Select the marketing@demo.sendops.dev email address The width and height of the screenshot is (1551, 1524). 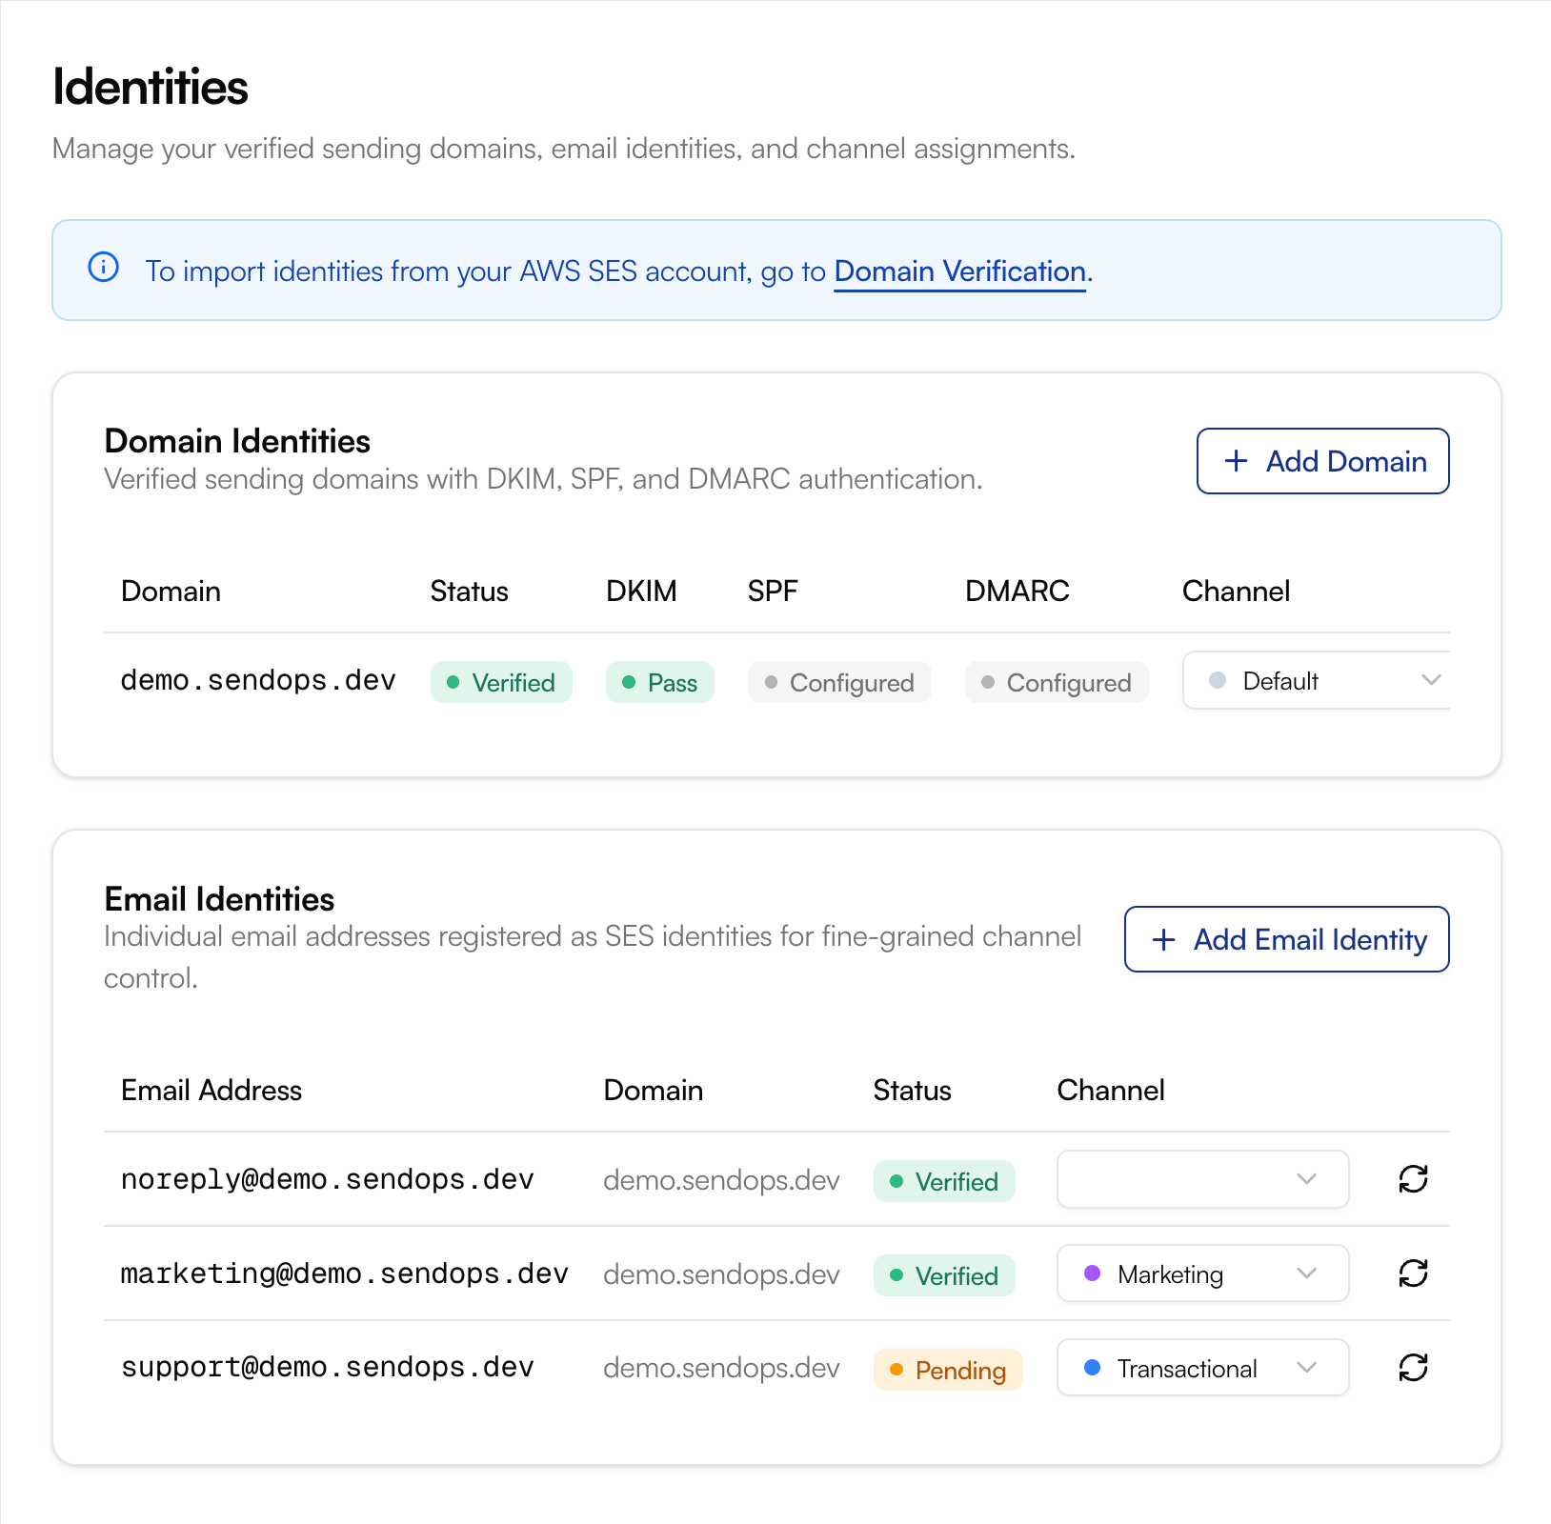tap(344, 1273)
